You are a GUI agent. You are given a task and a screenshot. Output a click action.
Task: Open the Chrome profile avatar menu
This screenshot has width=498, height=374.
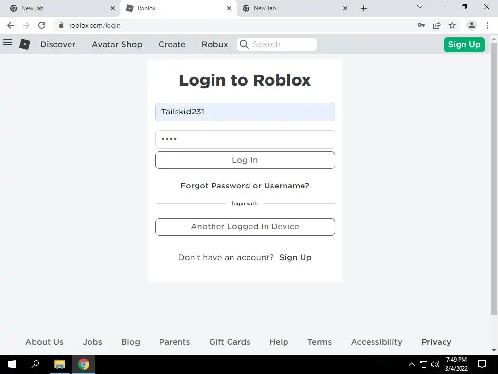472,25
